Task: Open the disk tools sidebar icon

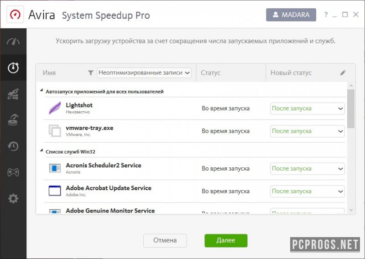Action: (x=13, y=120)
